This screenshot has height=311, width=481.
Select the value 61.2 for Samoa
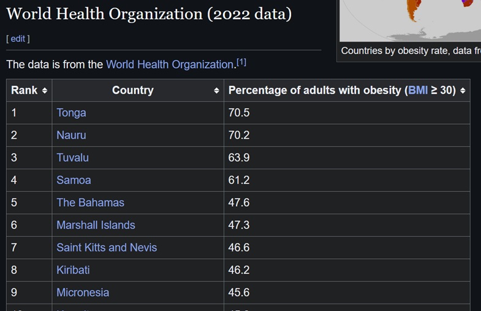pyautogui.click(x=239, y=180)
